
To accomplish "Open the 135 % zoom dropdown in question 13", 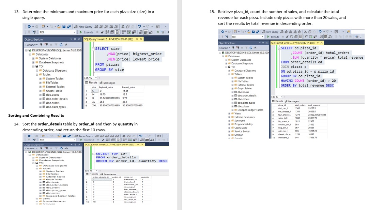I will coord(96,78).
